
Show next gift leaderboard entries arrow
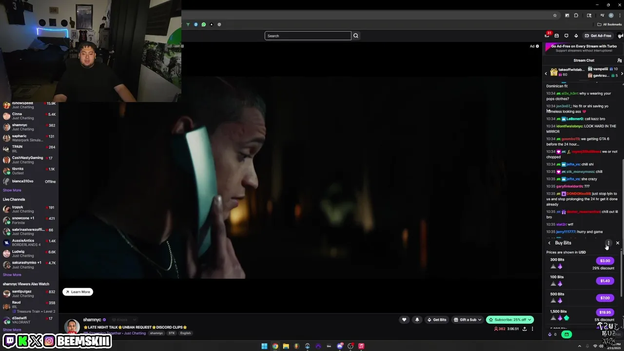coord(622,73)
